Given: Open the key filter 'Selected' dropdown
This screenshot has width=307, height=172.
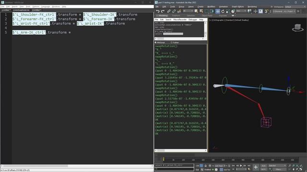Looking at the screenshot, I should pyautogui.click(x=277, y=166).
